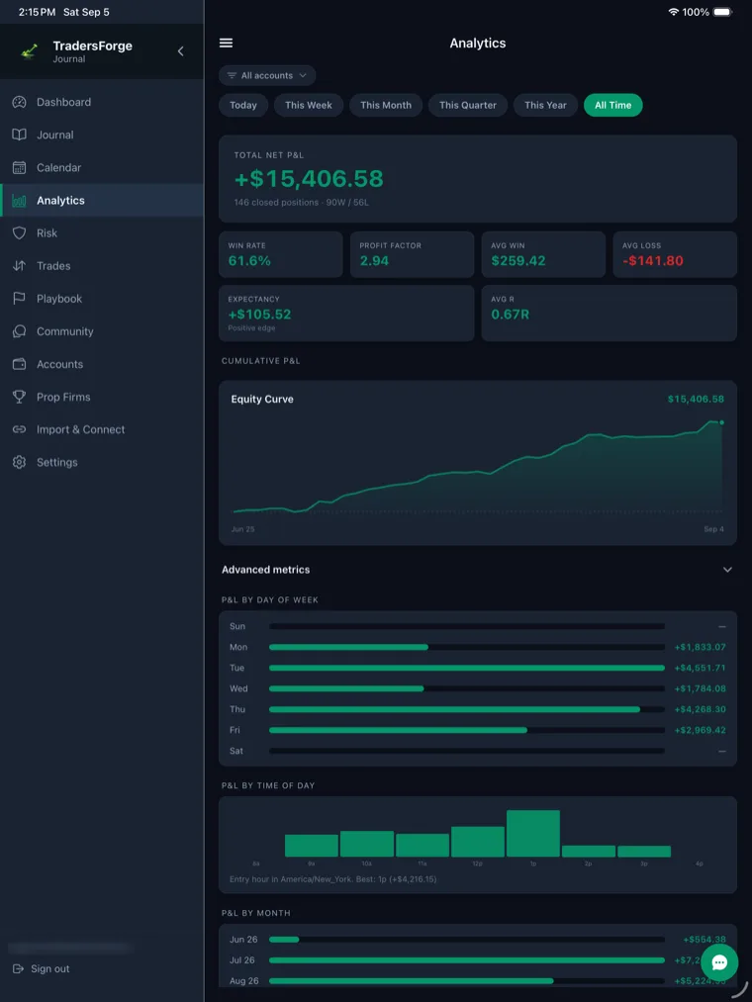Click the Import & Connect link icon

click(x=19, y=429)
